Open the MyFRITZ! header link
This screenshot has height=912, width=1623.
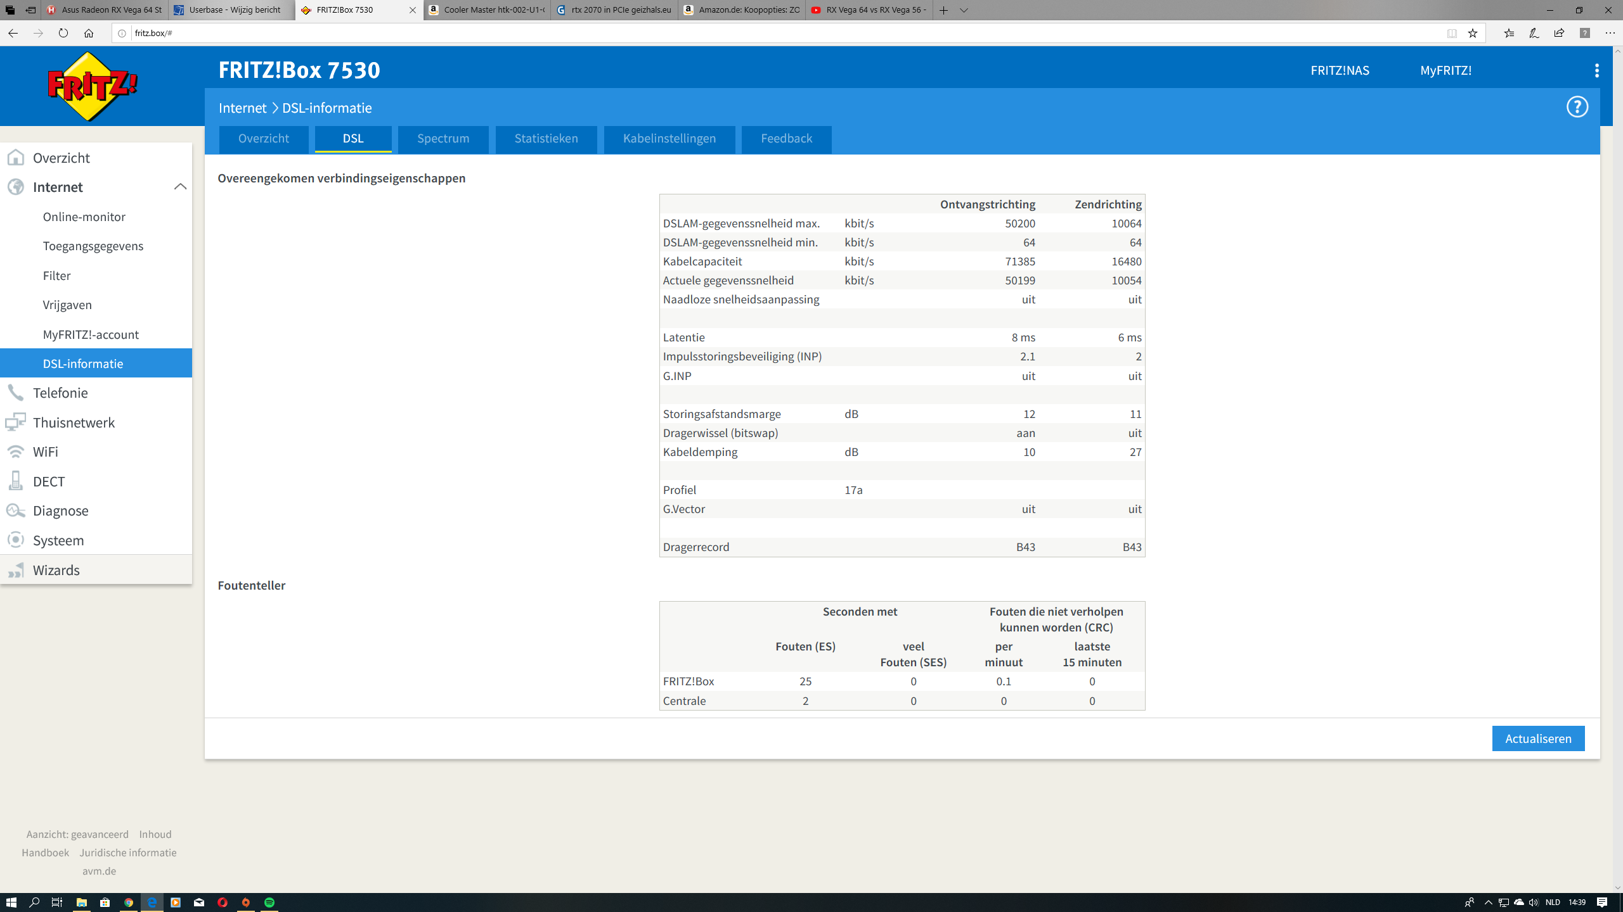coord(1445,70)
